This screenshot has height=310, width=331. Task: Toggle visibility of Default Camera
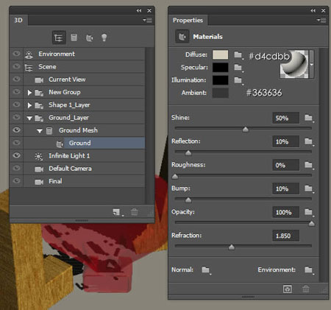16,168
